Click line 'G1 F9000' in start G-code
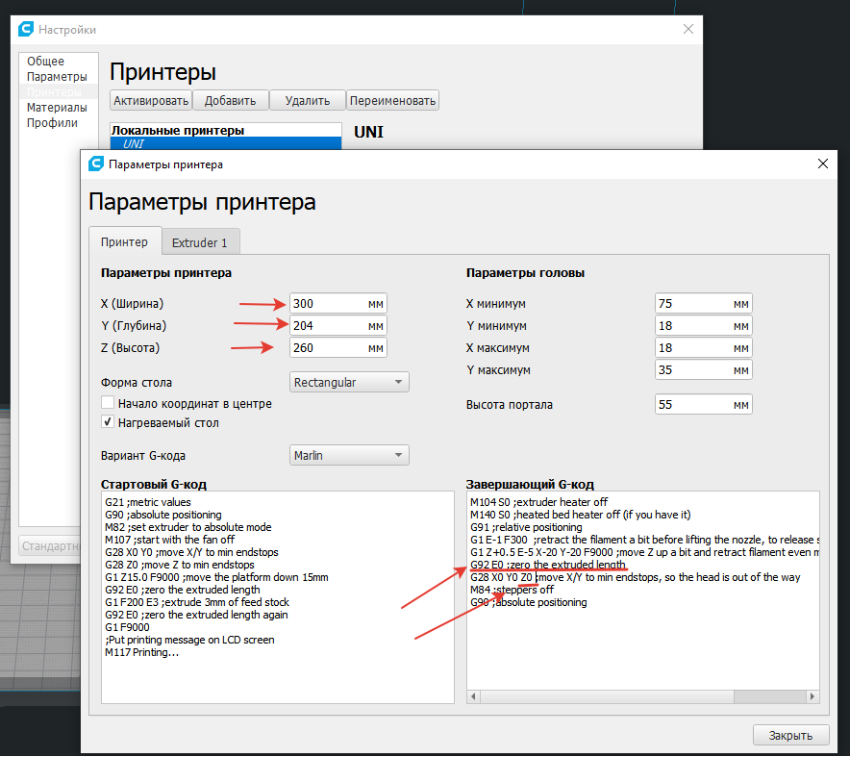 click(127, 627)
